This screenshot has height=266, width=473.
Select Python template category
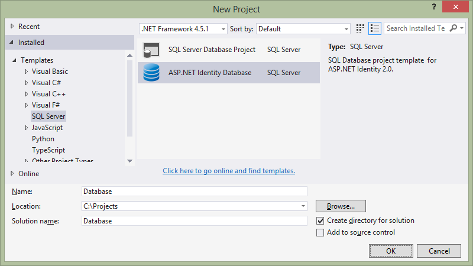43,139
